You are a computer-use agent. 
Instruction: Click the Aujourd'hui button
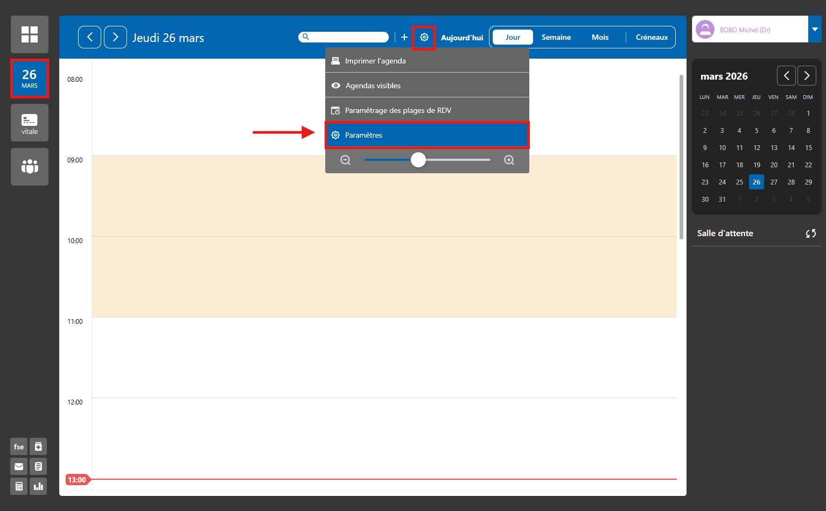click(462, 38)
